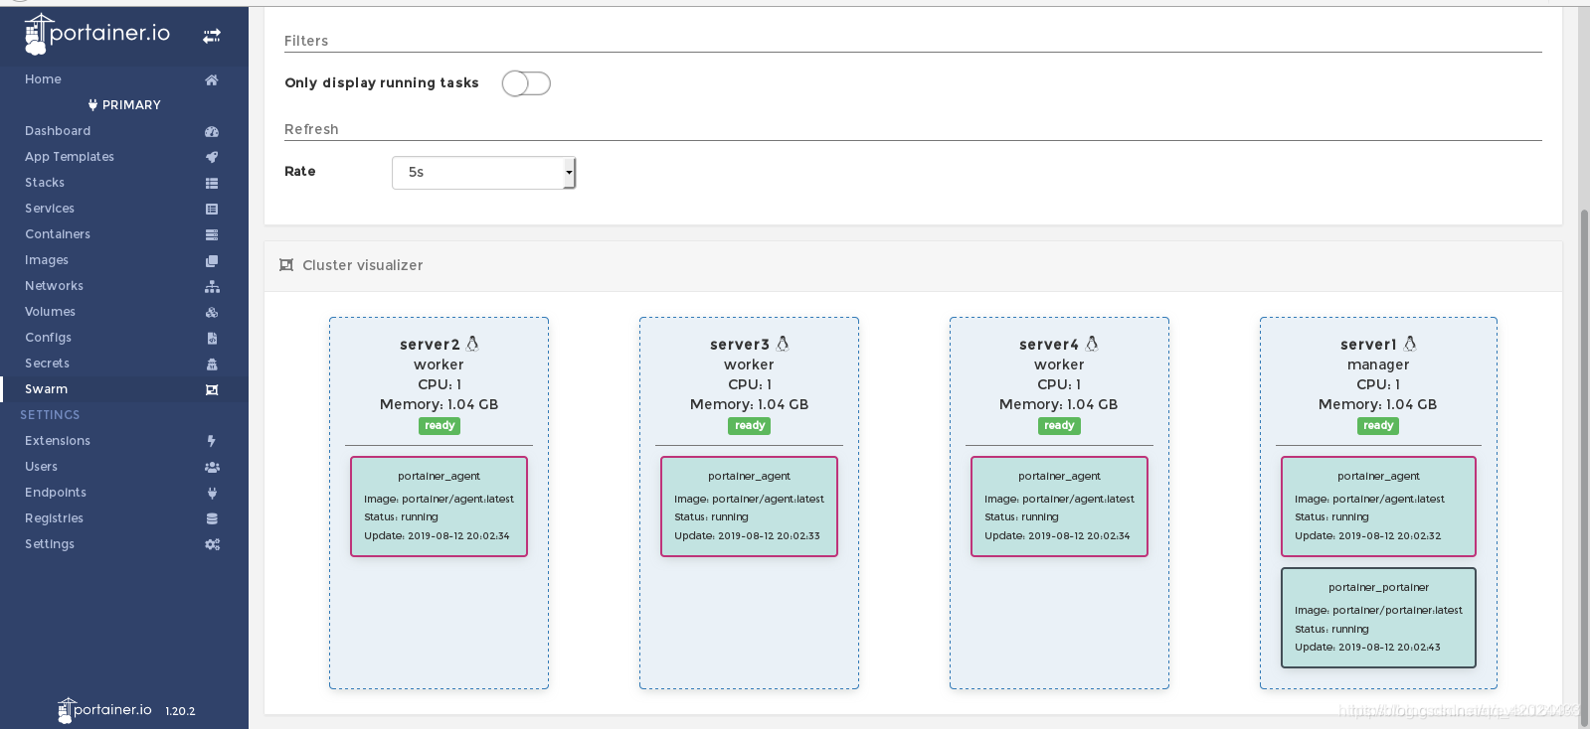The image size is (1590, 729).
Task: Open Dashboard in the sidebar
Action: pyautogui.click(x=58, y=131)
